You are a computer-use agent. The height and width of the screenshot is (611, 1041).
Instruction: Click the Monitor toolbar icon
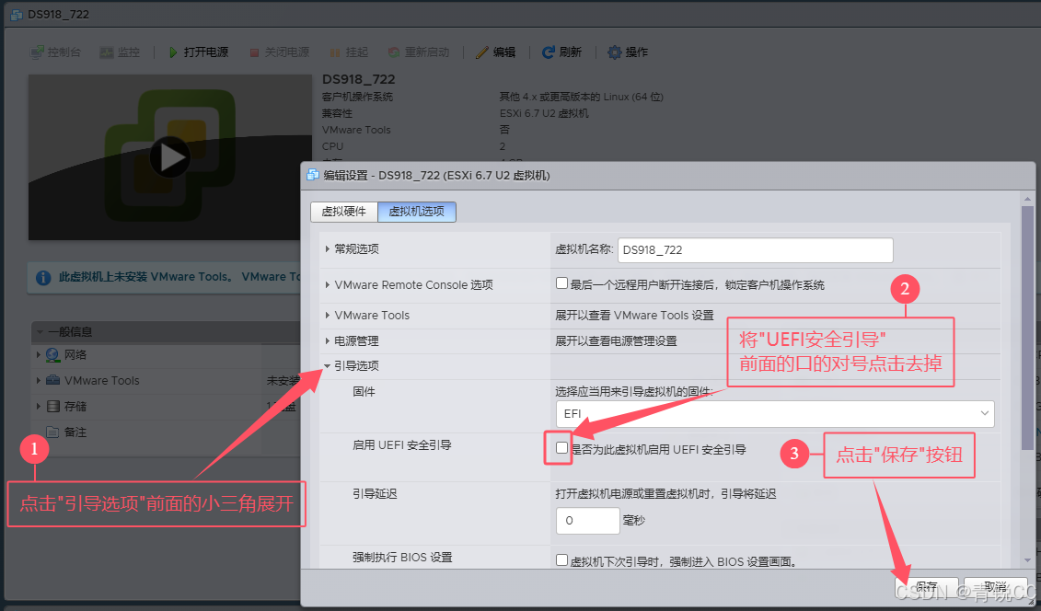pos(106,52)
